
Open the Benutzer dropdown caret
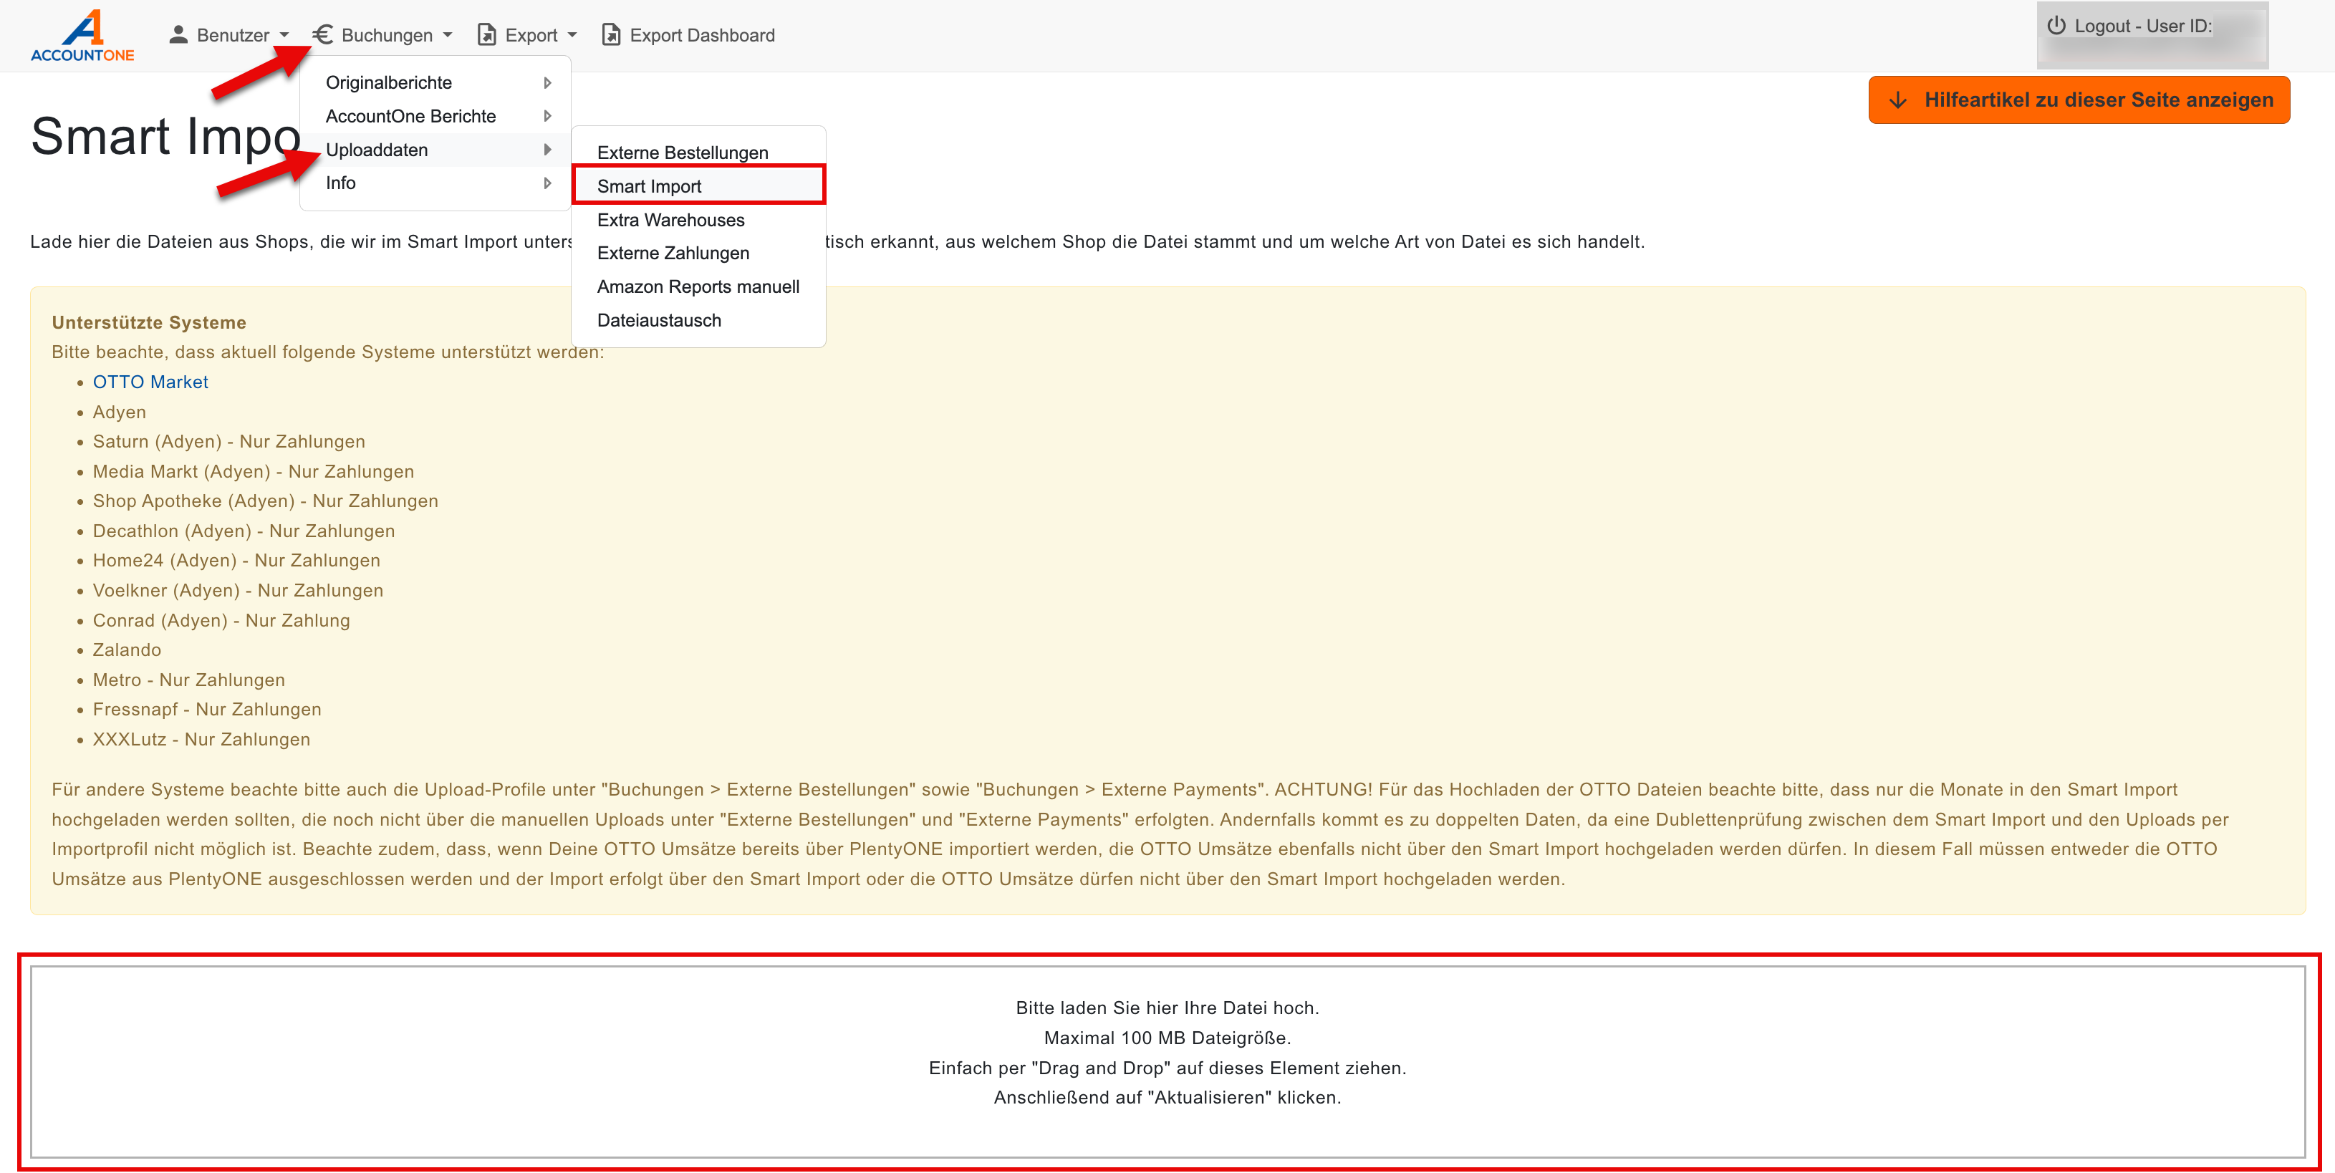click(x=284, y=35)
